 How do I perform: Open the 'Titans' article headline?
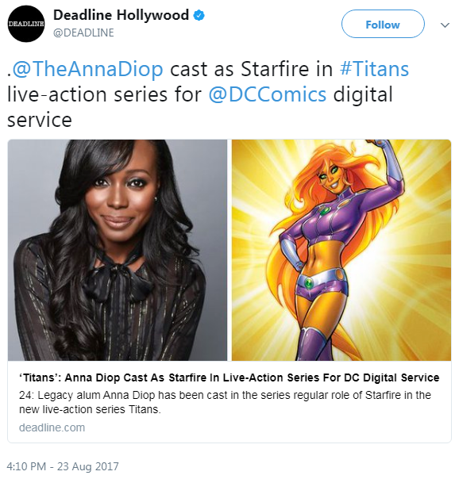click(229, 377)
